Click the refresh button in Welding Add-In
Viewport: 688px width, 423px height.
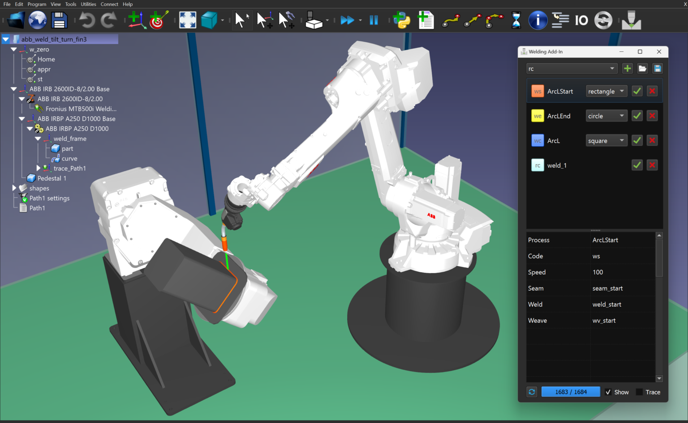[532, 392]
